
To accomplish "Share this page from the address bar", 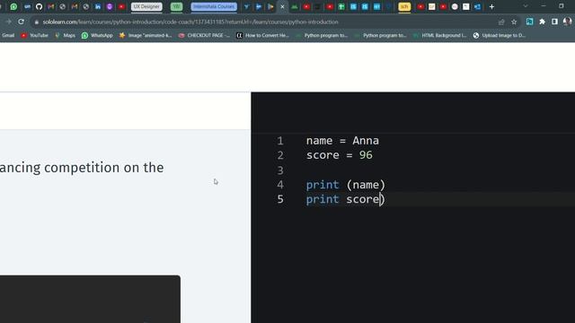I will [x=501, y=22].
